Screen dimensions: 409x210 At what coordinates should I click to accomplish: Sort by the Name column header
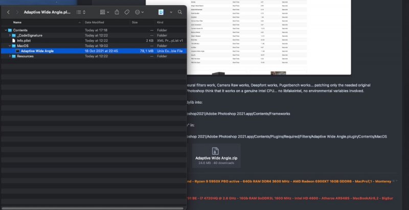(17, 22)
